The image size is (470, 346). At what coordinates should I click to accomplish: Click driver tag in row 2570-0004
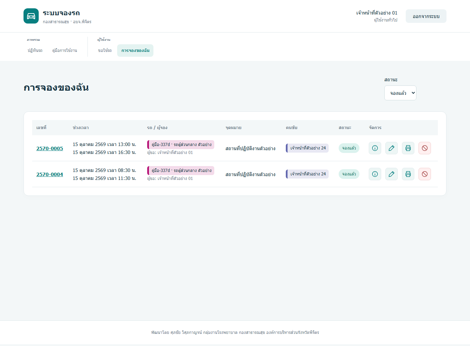coord(307,174)
